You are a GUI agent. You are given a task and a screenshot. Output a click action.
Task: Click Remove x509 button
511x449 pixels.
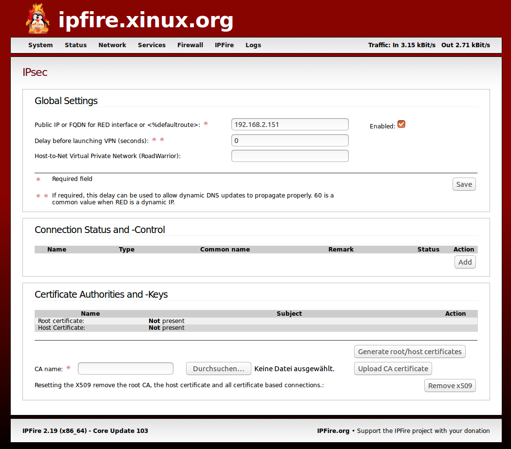450,385
